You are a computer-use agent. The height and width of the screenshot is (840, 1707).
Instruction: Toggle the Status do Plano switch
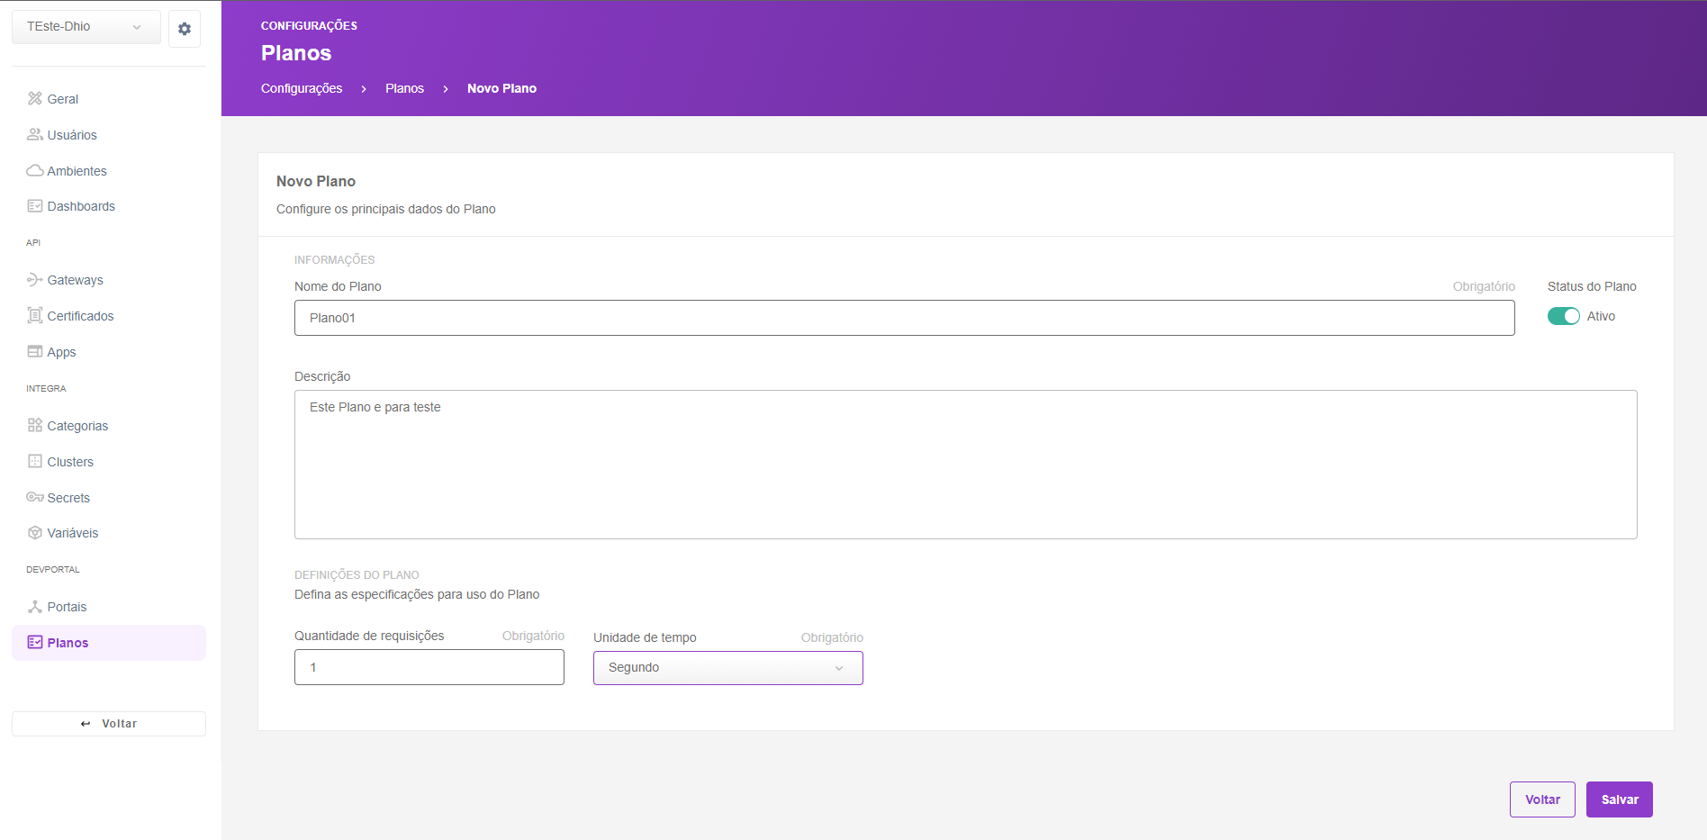click(x=1563, y=316)
